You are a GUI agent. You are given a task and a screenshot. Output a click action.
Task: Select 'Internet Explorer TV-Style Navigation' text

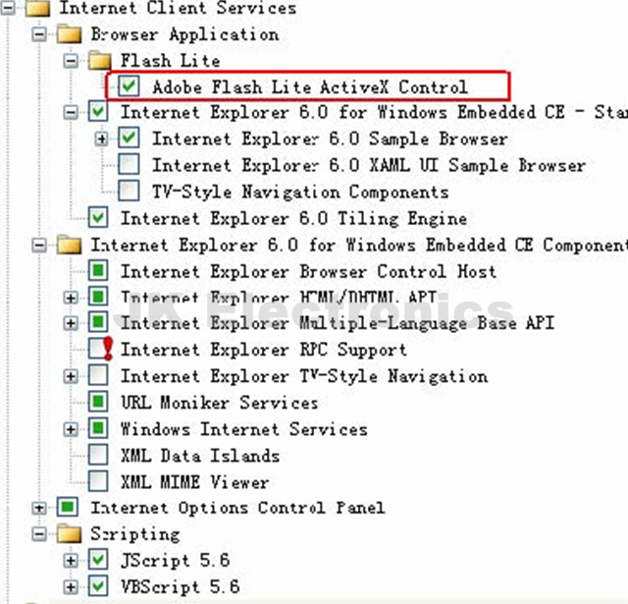pos(304,376)
